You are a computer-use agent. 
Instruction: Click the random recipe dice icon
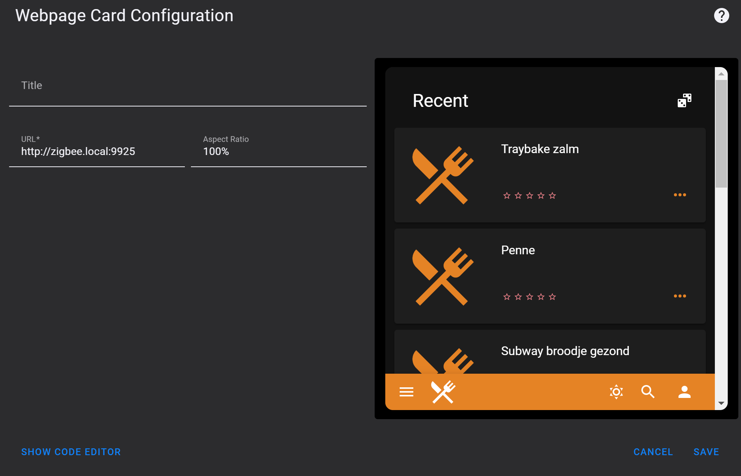coord(684,100)
